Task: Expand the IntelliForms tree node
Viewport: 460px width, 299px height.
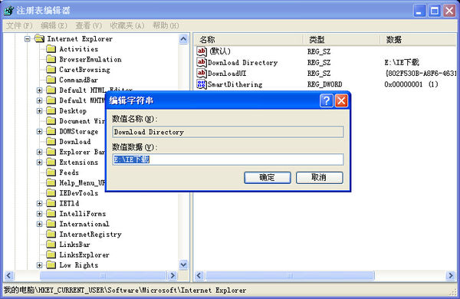Action: (x=39, y=214)
